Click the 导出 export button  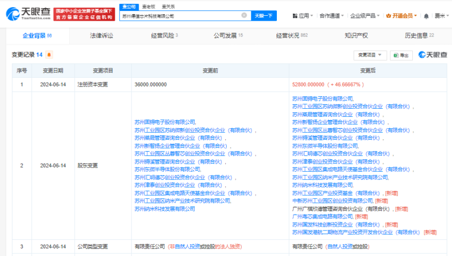click(x=401, y=55)
